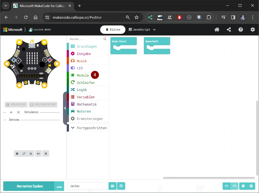The image size is (259, 193).
Task: Zoom in on the workspace
Action: [x=250, y=186]
